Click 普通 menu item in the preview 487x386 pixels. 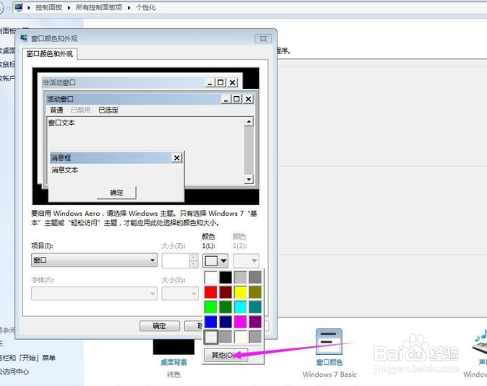56,110
